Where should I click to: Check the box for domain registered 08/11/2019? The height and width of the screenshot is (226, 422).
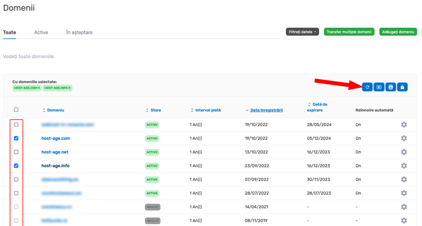(x=16, y=221)
